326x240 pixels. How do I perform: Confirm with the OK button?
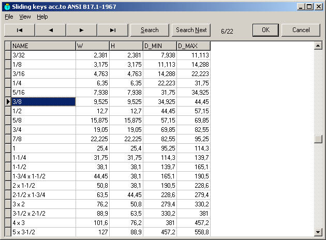point(265,30)
